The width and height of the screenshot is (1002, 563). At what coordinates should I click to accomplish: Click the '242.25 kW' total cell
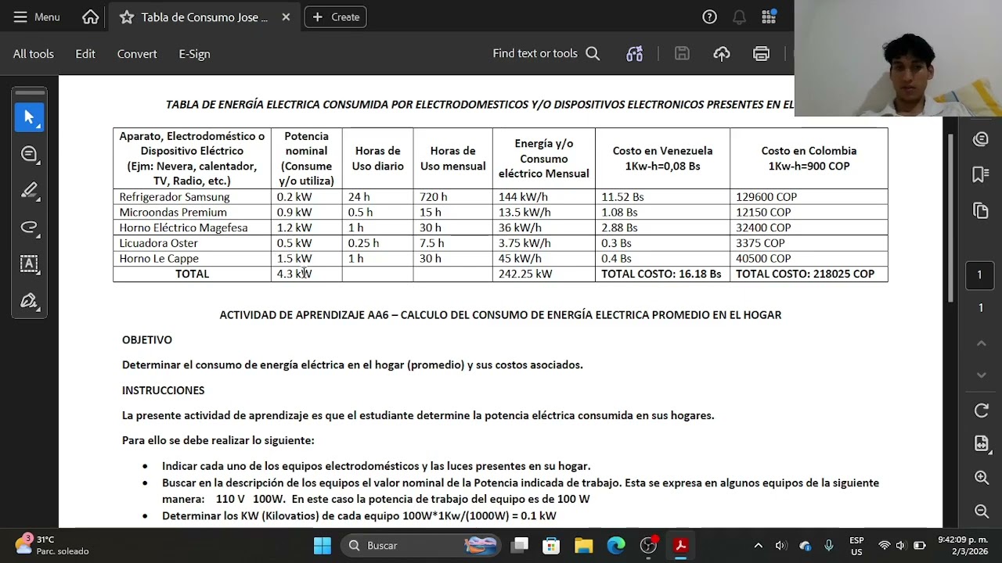(x=544, y=274)
